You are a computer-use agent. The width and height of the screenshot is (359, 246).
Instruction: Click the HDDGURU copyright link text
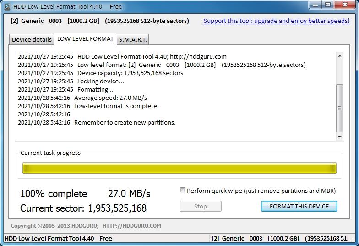pos(86,226)
